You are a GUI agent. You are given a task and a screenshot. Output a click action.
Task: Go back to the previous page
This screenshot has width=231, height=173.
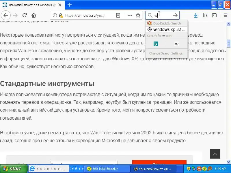pyautogui.click(x=6, y=15)
